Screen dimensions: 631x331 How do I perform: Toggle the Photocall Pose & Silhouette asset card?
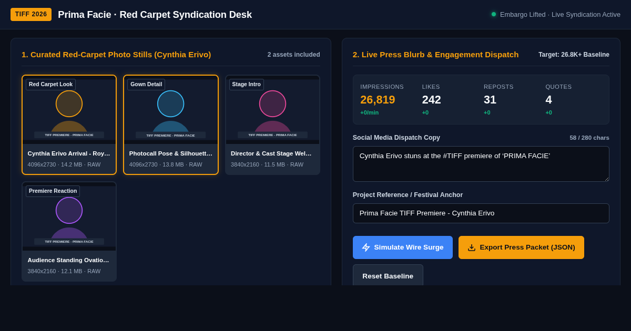pos(171,125)
